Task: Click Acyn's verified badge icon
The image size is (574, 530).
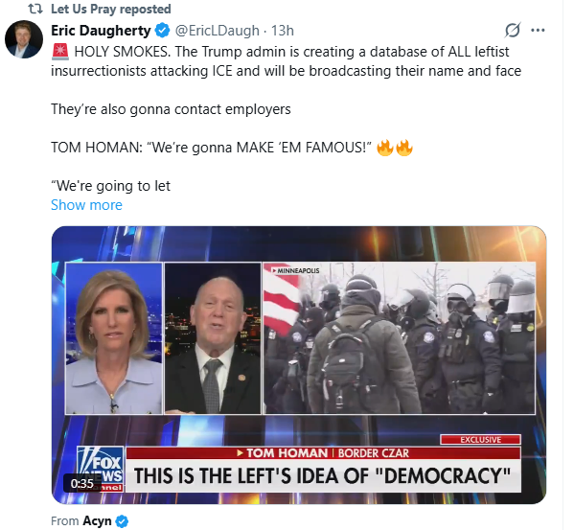Action: tap(122, 520)
